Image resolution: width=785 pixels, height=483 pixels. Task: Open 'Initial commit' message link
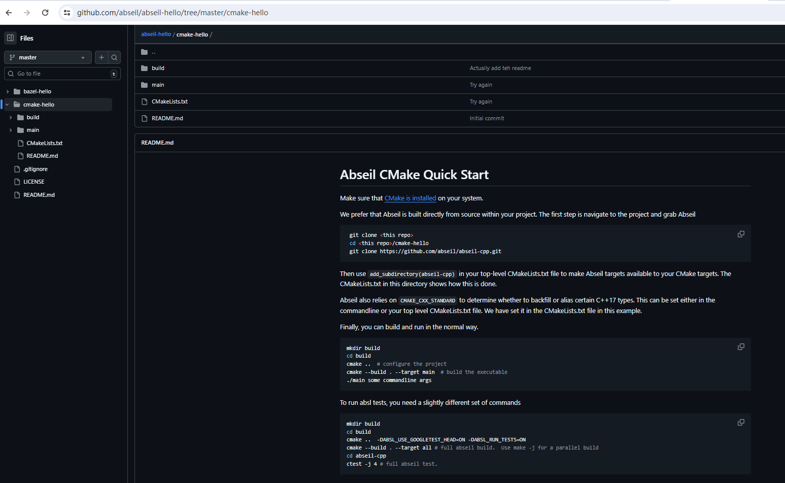[x=487, y=119]
